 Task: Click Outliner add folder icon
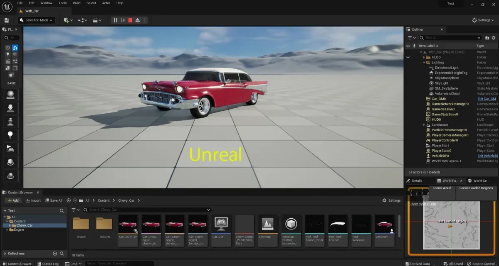pos(487,38)
